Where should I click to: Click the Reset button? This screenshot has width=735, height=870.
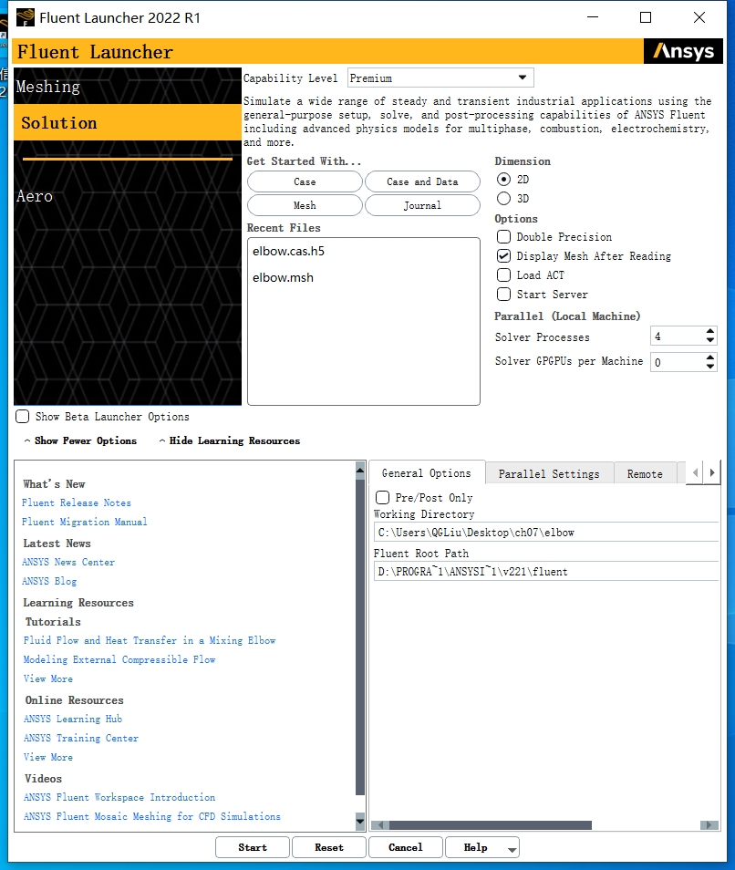(x=329, y=848)
